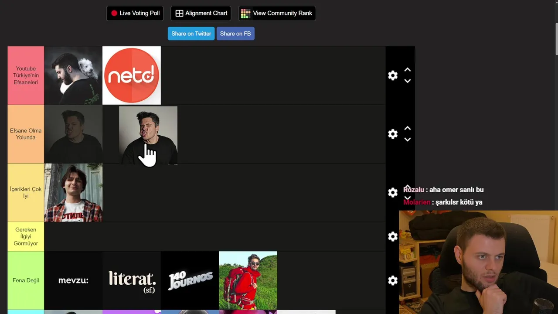
Task: Click View Community Rank button
Action: pyautogui.click(x=277, y=13)
